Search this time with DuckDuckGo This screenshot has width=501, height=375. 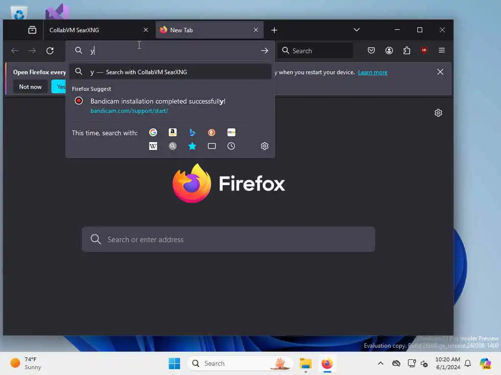tap(211, 132)
